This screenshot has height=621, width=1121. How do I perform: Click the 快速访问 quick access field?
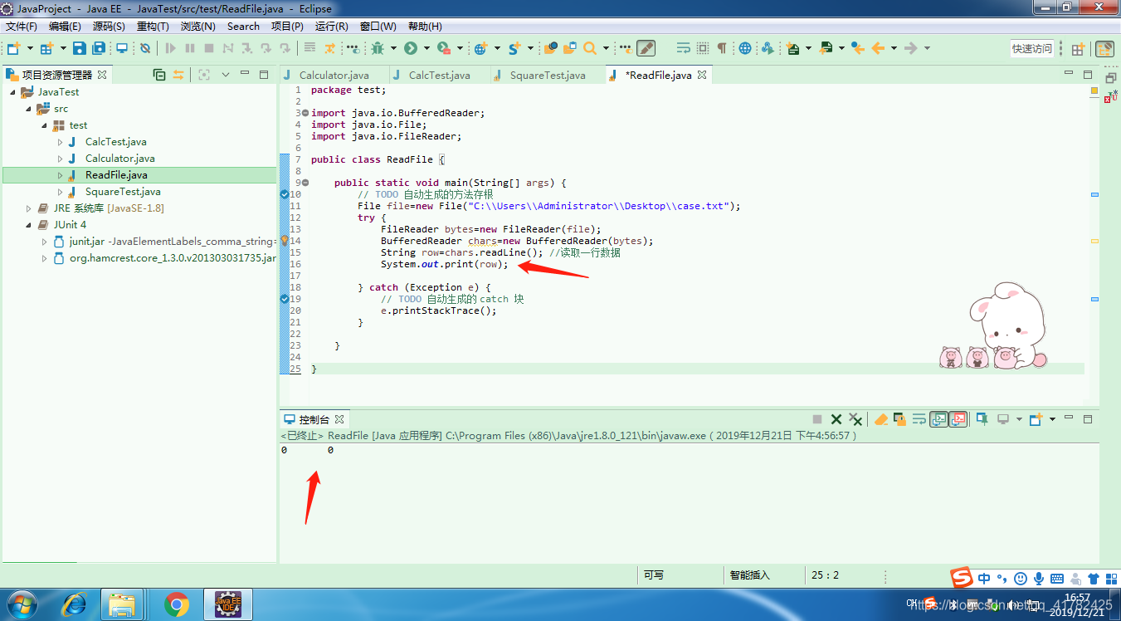coord(1031,49)
